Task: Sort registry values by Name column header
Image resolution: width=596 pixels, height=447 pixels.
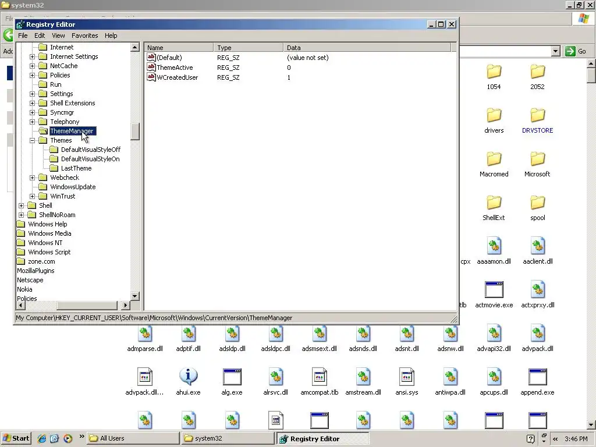Action: point(179,48)
